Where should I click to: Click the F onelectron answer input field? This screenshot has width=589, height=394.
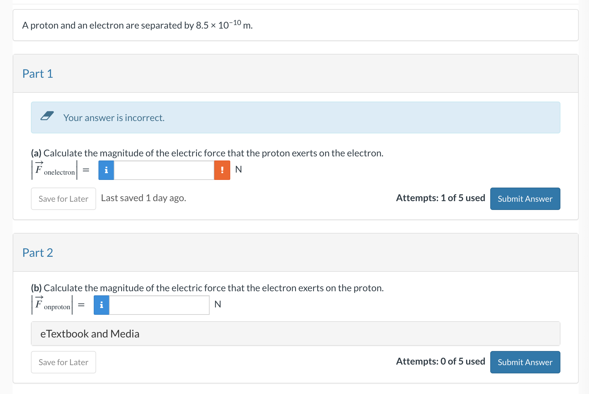[164, 170]
